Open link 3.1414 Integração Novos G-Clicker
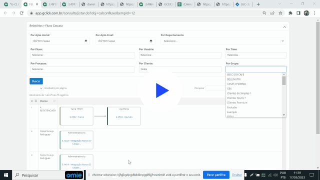Screen dimensions: 320x180 tap(76, 166)
